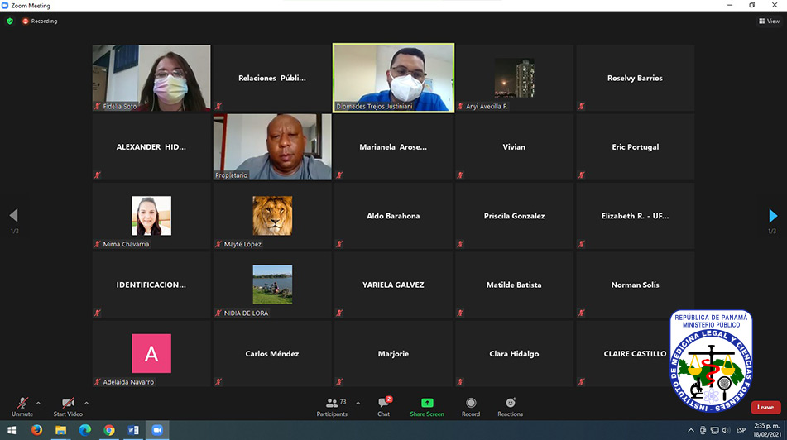Open File Explorer from the taskbar
The width and height of the screenshot is (787, 440).
[60, 430]
